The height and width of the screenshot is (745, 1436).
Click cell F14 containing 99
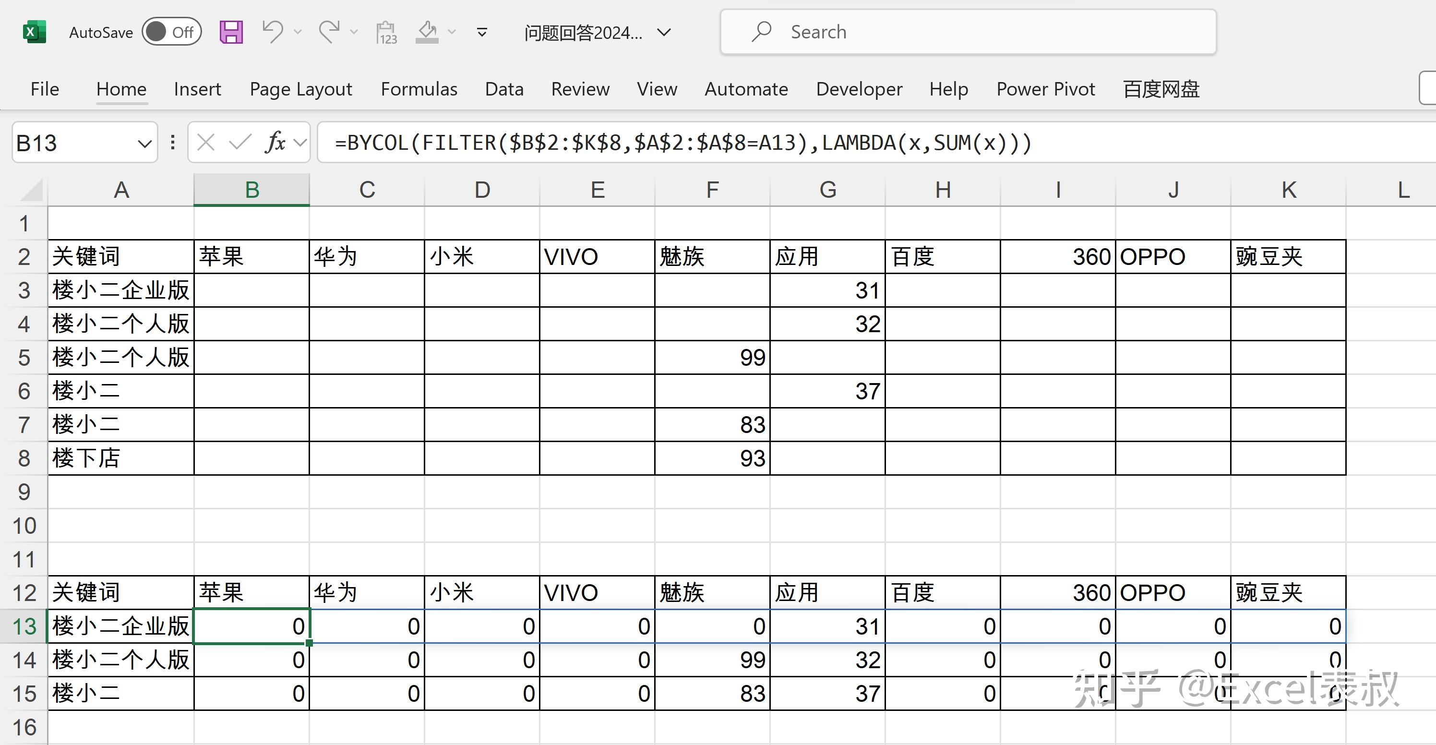[712, 660]
